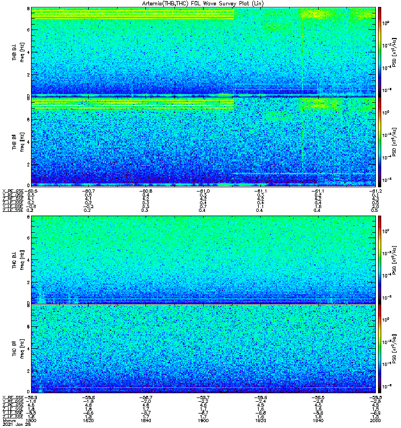401x428 pixels.
Task: Click the '2' frequency tick of THC B⊥ axis
Action: coord(28,282)
